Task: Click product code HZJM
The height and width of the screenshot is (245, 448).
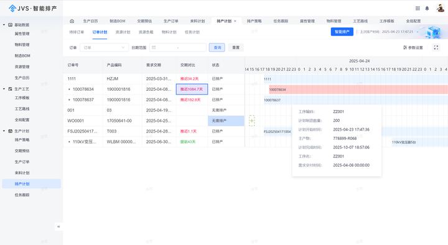Action: (113, 79)
